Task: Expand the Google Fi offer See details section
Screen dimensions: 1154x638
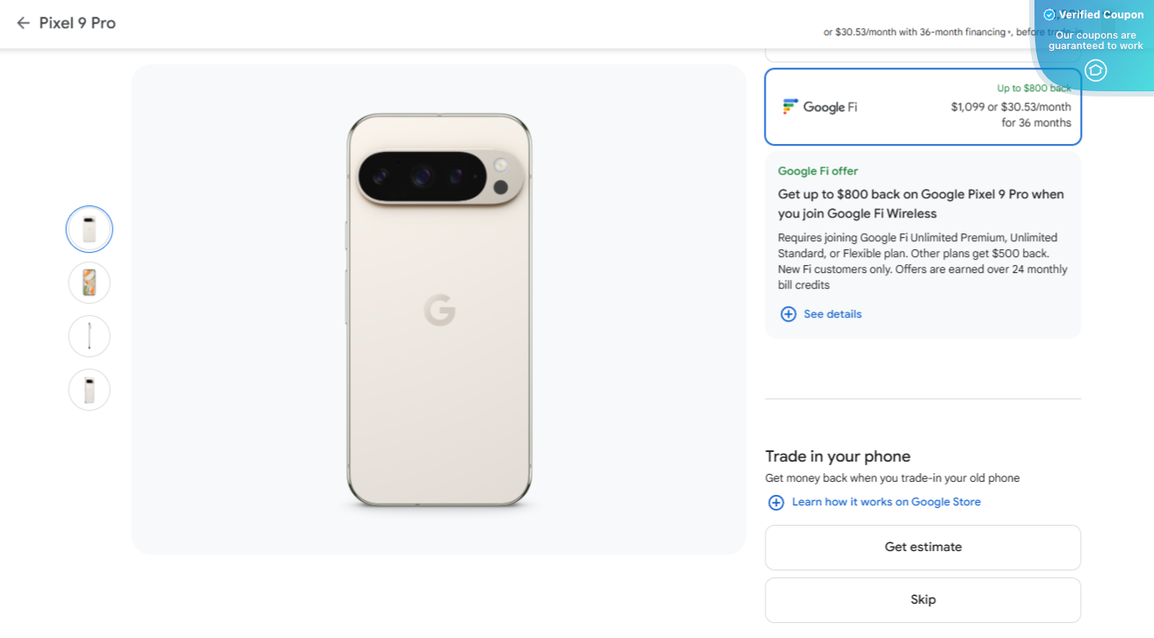Action: (x=832, y=313)
